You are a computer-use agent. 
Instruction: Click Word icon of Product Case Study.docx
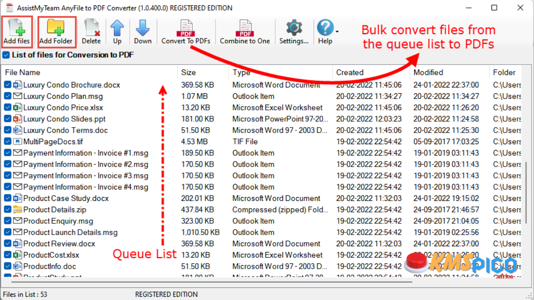point(18,198)
